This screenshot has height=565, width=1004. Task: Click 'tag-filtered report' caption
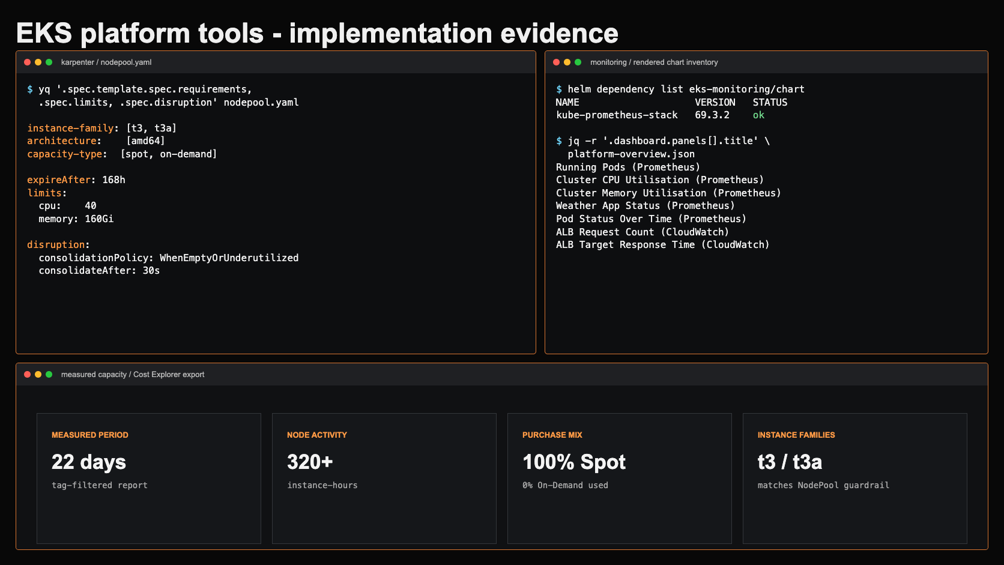click(x=100, y=485)
